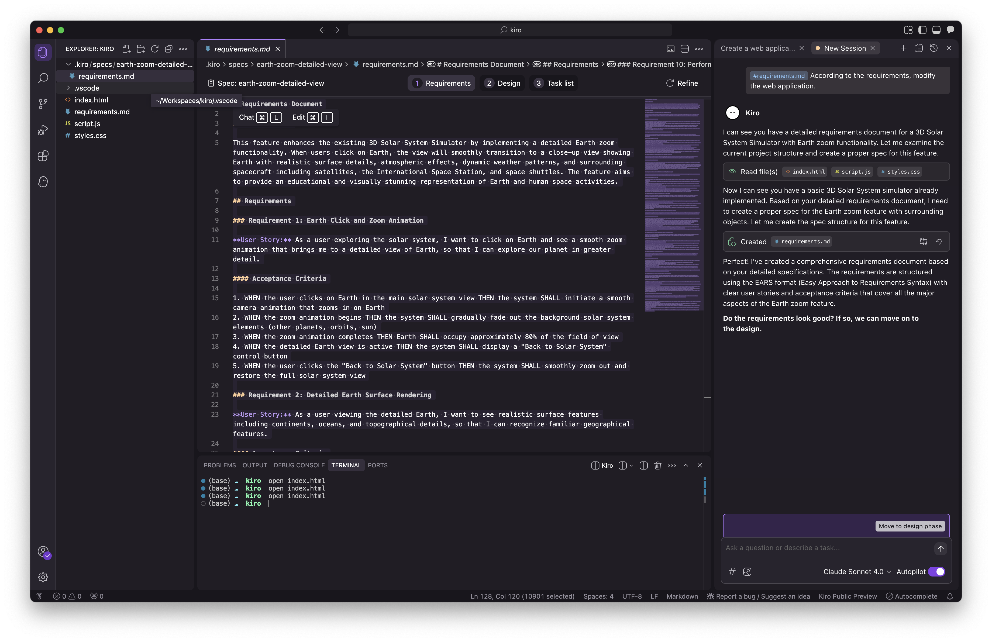Open the terminal launch profile dropdown

pyautogui.click(x=631, y=465)
